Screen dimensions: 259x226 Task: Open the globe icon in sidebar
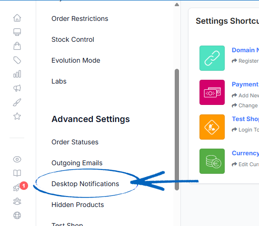pos(17,215)
